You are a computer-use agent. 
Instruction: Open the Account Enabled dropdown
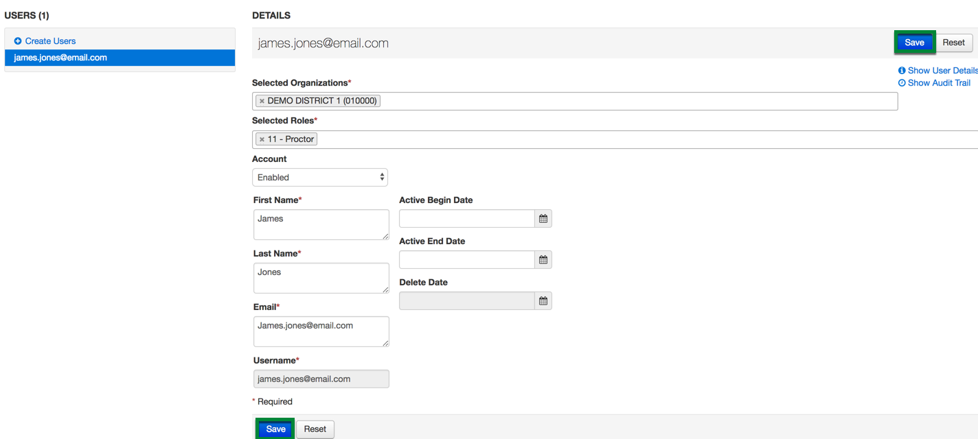point(320,178)
